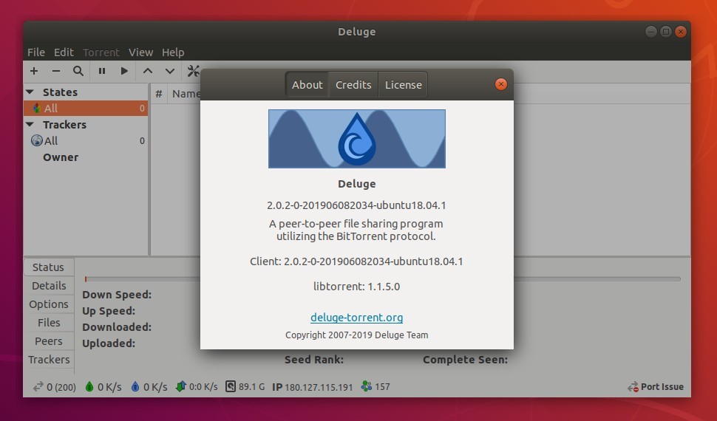Move torrent down in queue arrow
717x421 pixels.
170,71
